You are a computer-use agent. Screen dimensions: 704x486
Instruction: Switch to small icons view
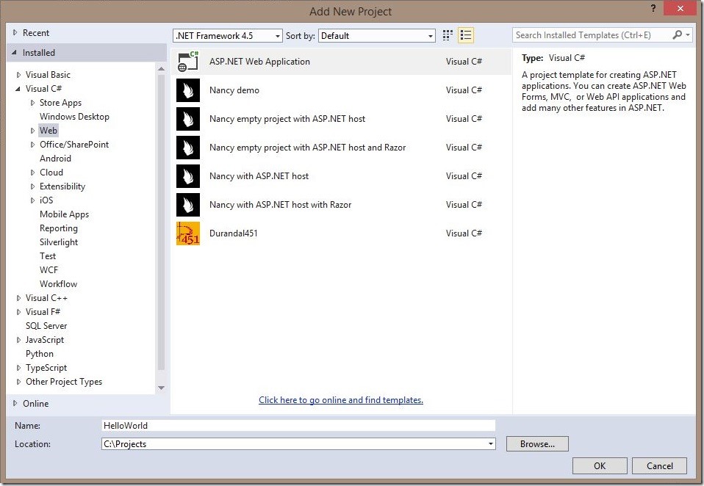coord(448,35)
